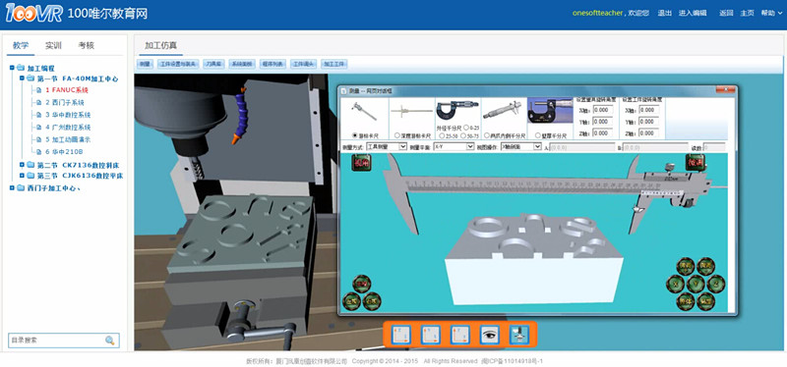Click the eye view icon in orange toolbar
This screenshot has height=367, width=787.
click(x=489, y=335)
